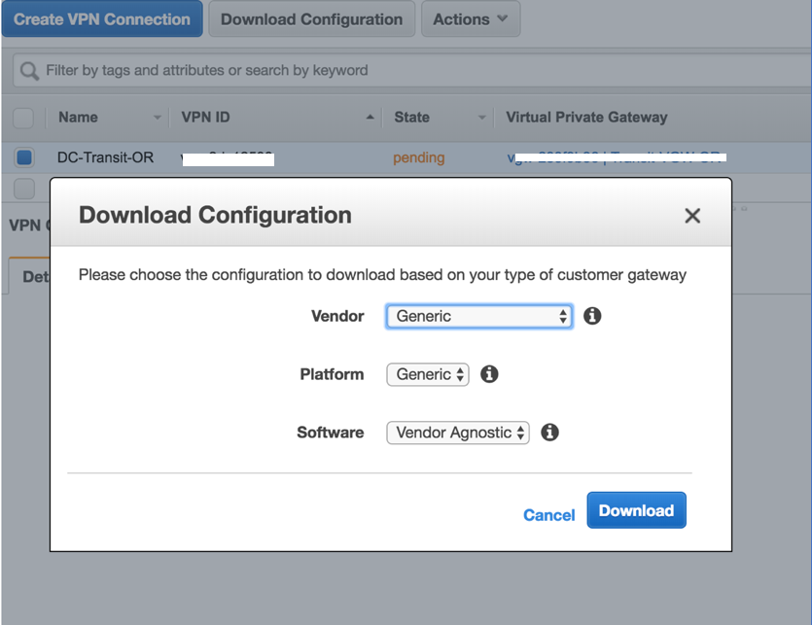
Task: Click the VPN ID column sort arrow
Action: coord(371,115)
